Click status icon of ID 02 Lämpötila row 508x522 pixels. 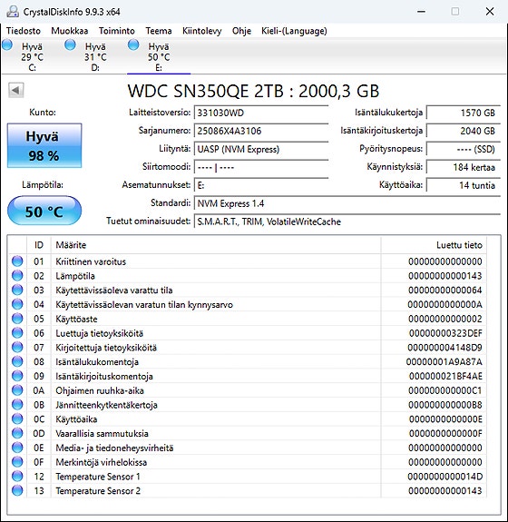point(17,276)
